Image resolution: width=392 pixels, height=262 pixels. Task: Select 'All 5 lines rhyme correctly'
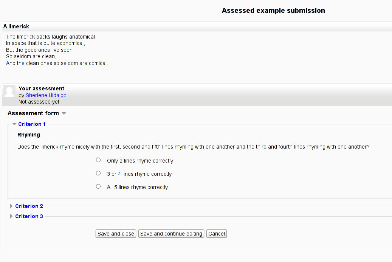98,186
